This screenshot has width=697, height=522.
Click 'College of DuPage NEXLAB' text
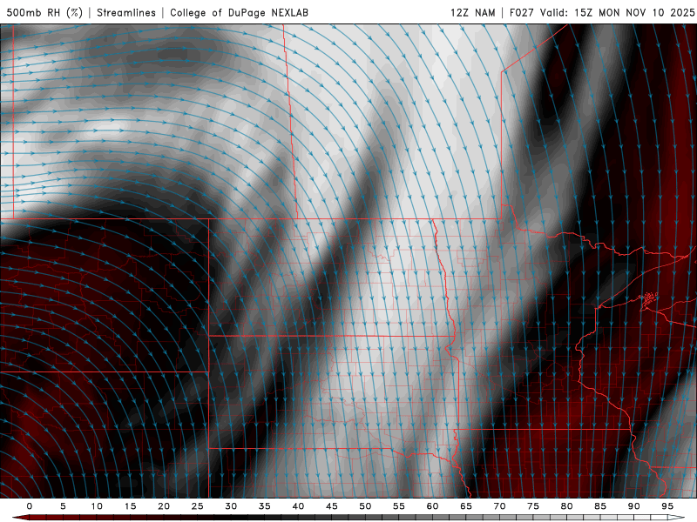[239, 13]
